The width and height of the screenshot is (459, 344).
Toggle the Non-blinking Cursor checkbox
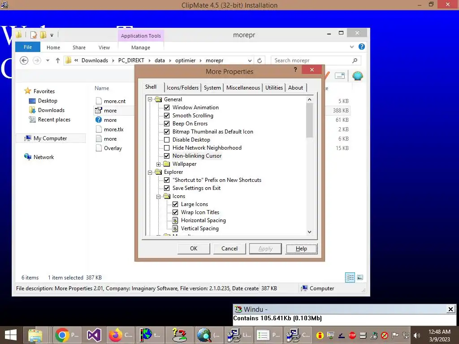(x=167, y=156)
